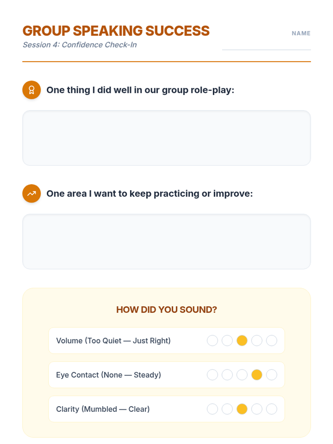Click the filled third Volume circle

(242, 340)
